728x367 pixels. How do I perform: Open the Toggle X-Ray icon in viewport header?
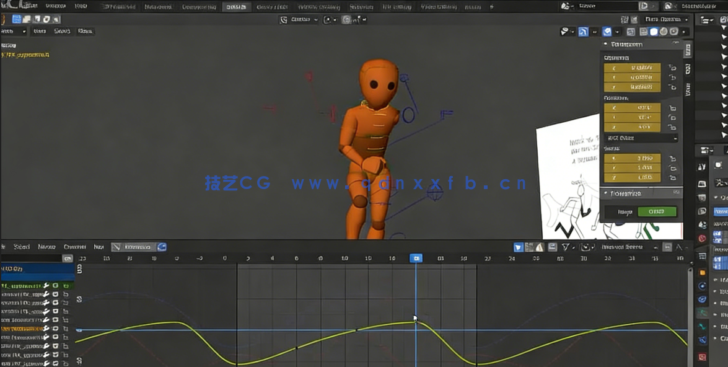click(x=631, y=31)
